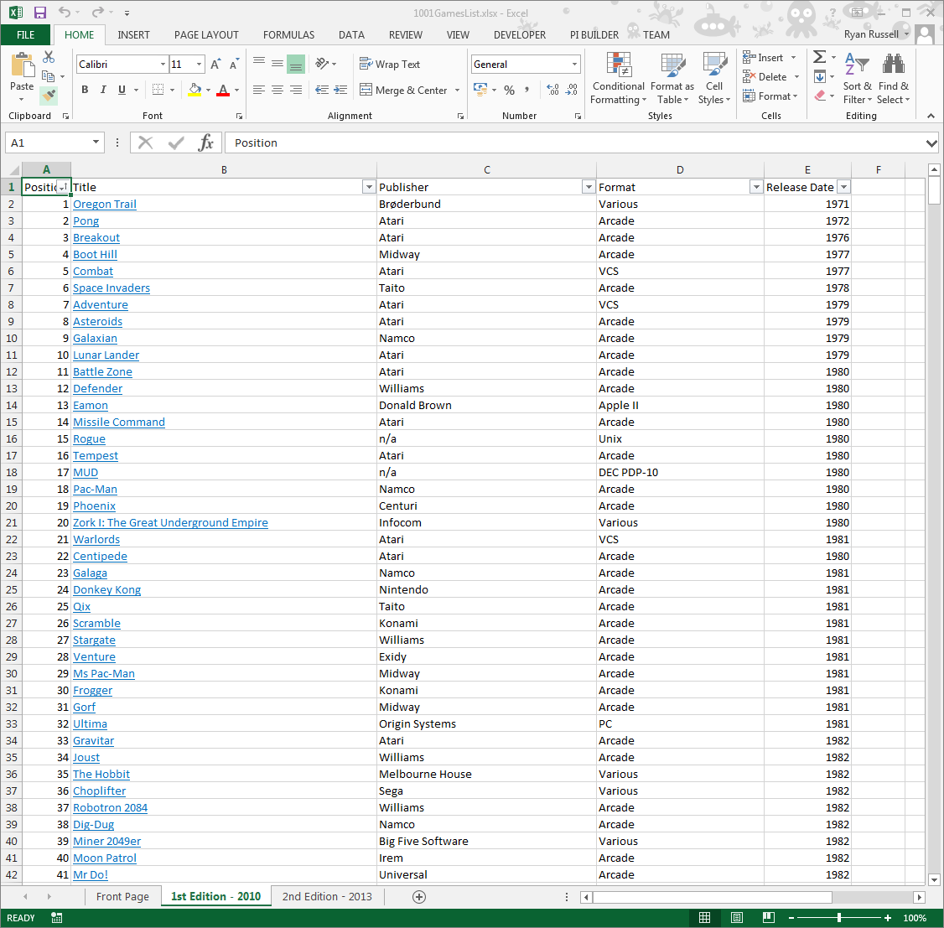This screenshot has height=928, width=944.
Task: Open Conditional Formatting menu
Action: [619, 78]
